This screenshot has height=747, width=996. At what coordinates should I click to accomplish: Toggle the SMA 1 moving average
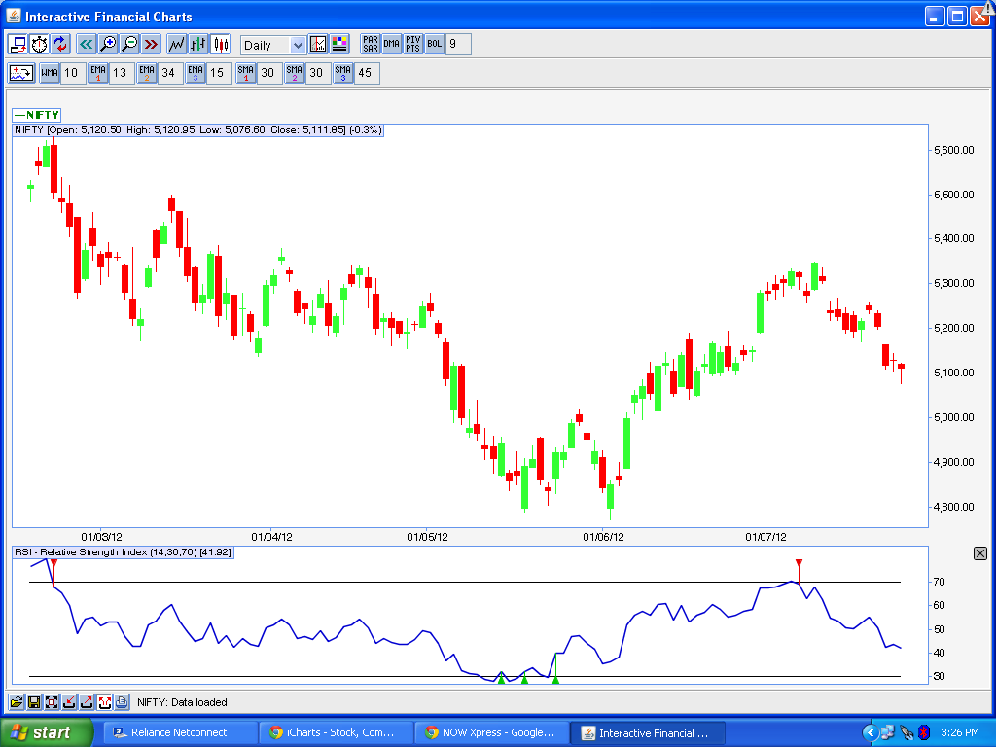point(246,73)
